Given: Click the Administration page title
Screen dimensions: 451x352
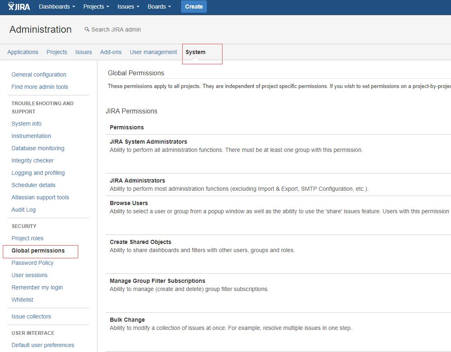Looking at the screenshot, I should tap(41, 29).
